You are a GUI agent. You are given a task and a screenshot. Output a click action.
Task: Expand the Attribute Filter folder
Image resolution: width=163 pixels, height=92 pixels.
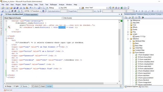pyautogui.click(x=130, y=41)
